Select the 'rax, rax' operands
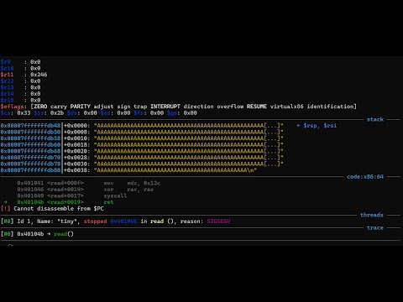 point(140,190)
